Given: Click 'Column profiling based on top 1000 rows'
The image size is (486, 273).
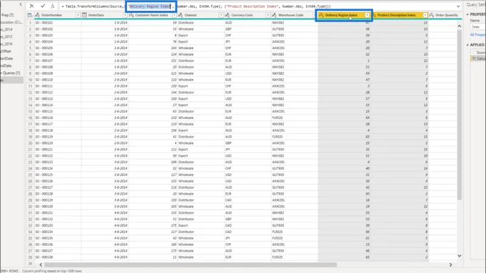Looking at the screenshot, I should tap(52, 271).
